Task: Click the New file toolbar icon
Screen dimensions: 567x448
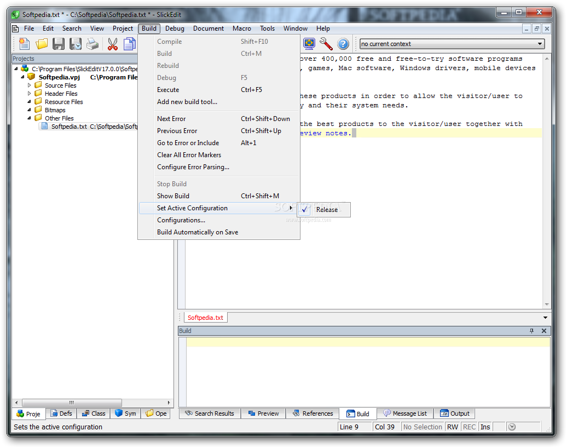Action: coord(24,44)
